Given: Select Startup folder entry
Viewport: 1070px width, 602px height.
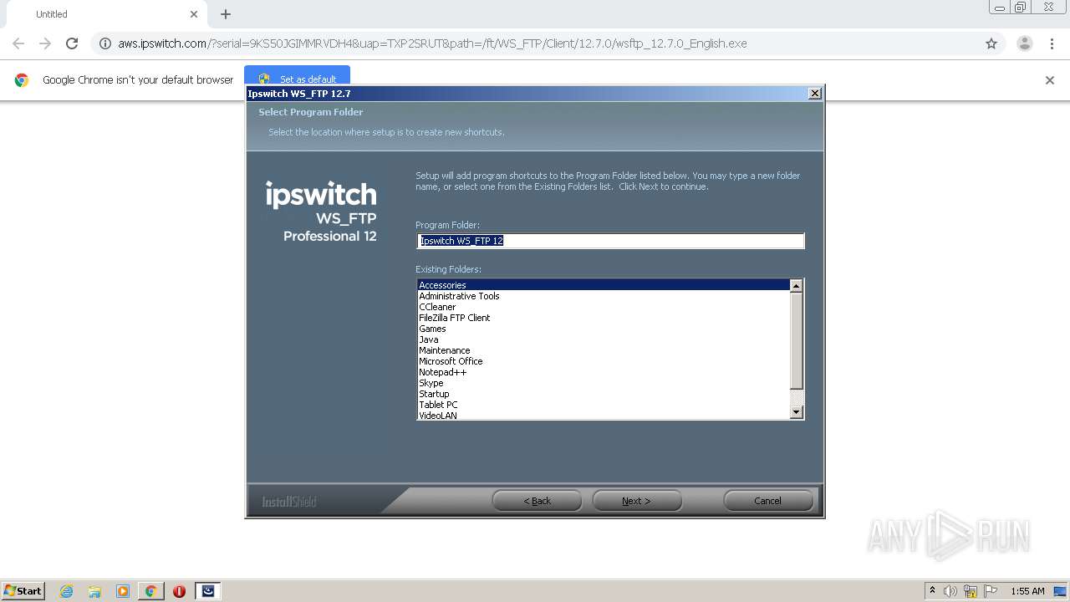Looking at the screenshot, I should coord(604,394).
